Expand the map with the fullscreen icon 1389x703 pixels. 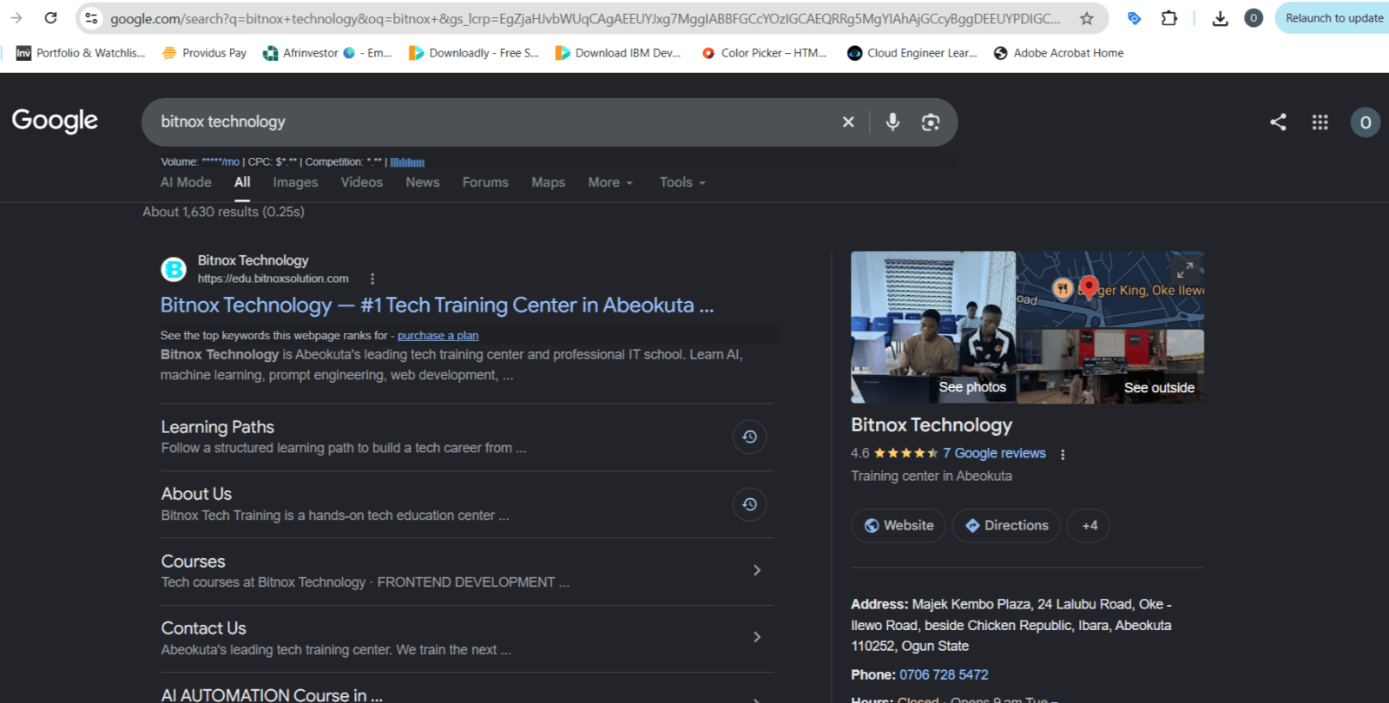click(1185, 270)
